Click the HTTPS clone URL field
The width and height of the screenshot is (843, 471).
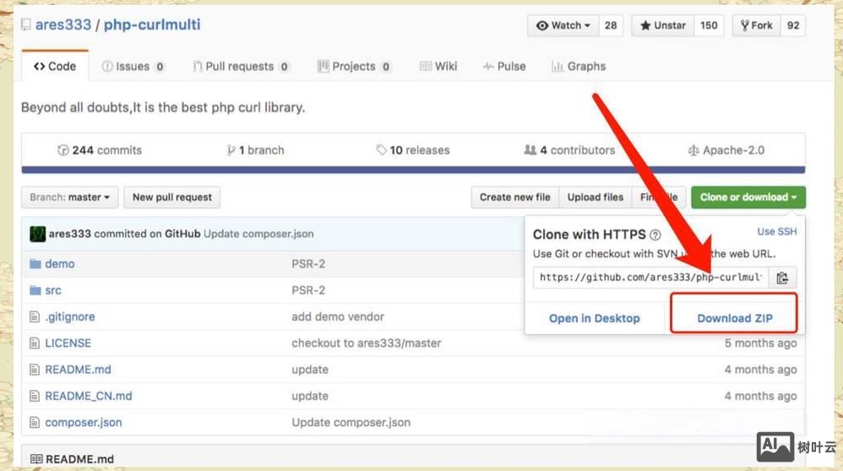pos(650,277)
